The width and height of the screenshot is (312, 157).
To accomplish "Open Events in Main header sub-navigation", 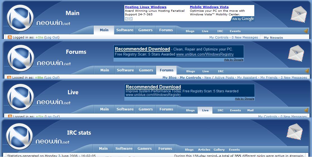I will click(x=235, y=31).
